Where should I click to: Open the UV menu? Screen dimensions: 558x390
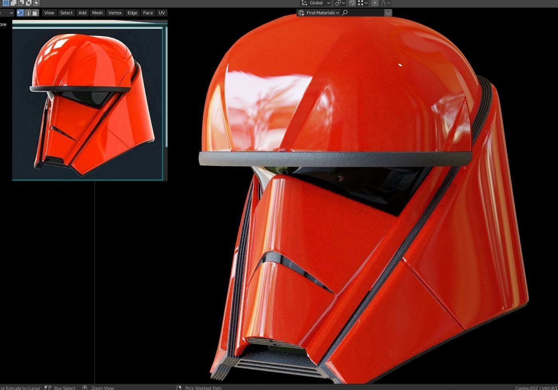click(162, 13)
